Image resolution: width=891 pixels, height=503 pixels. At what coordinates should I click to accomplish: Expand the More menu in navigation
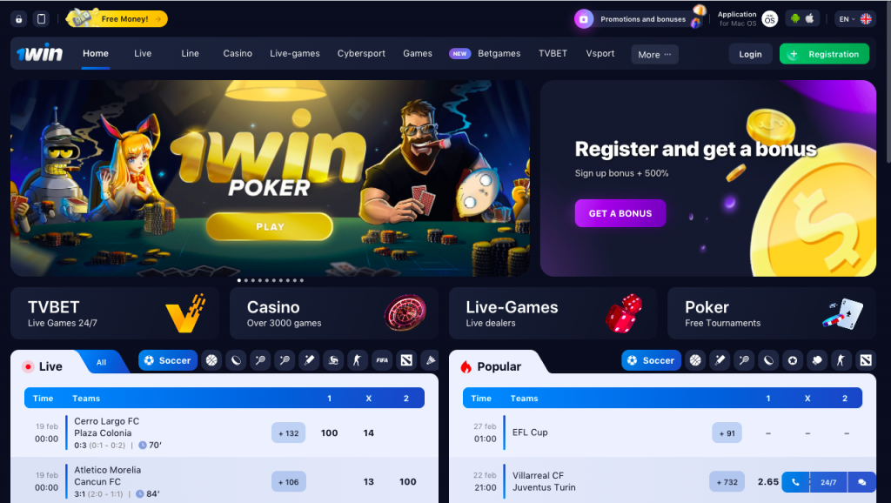(654, 55)
